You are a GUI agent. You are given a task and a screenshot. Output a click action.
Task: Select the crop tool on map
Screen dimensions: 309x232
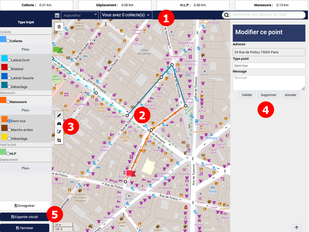click(x=59, y=140)
